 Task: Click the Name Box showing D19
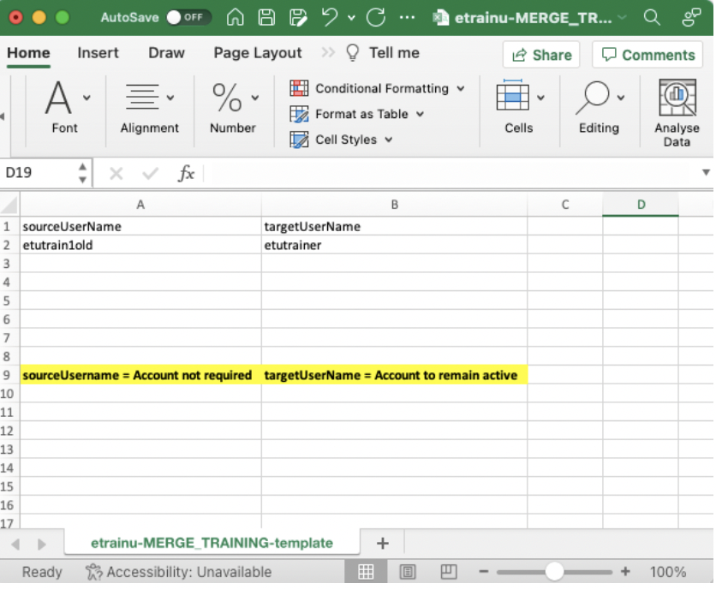pyautogui.click(x=40, y=173)
